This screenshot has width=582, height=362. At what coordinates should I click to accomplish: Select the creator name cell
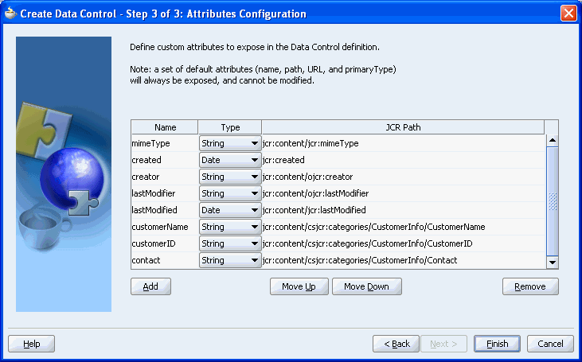[x=165, y=177]
